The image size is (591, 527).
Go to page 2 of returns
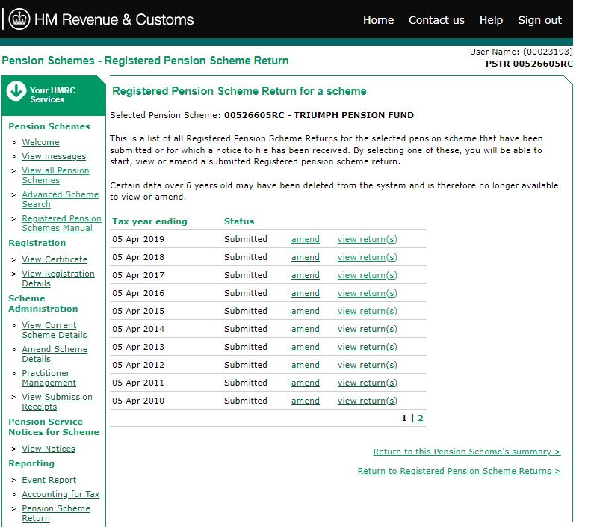pos(420,418)
